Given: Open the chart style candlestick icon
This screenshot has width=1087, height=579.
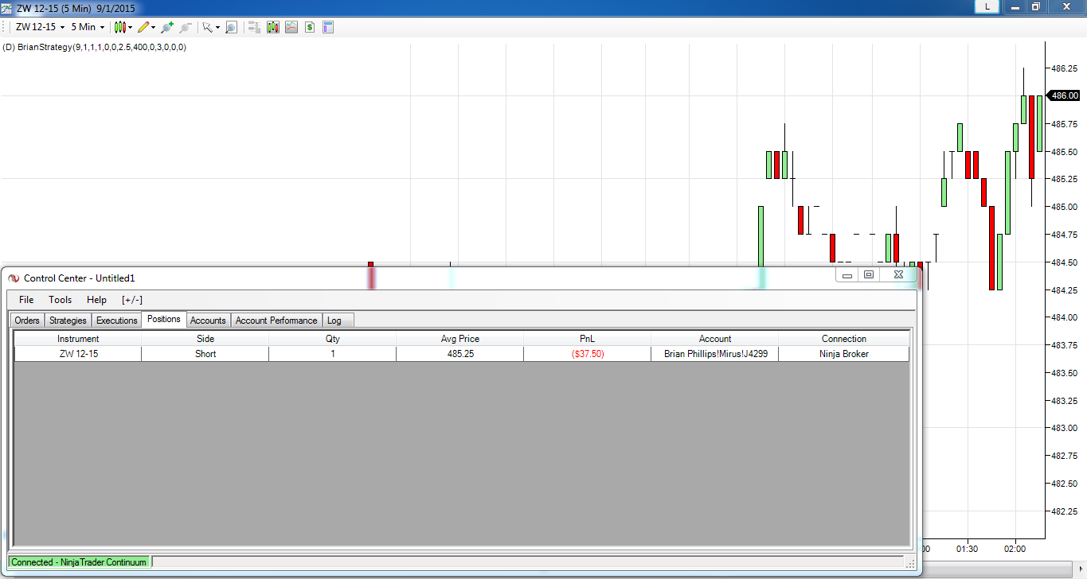Looking at the screenshot, I should [120, 27].
